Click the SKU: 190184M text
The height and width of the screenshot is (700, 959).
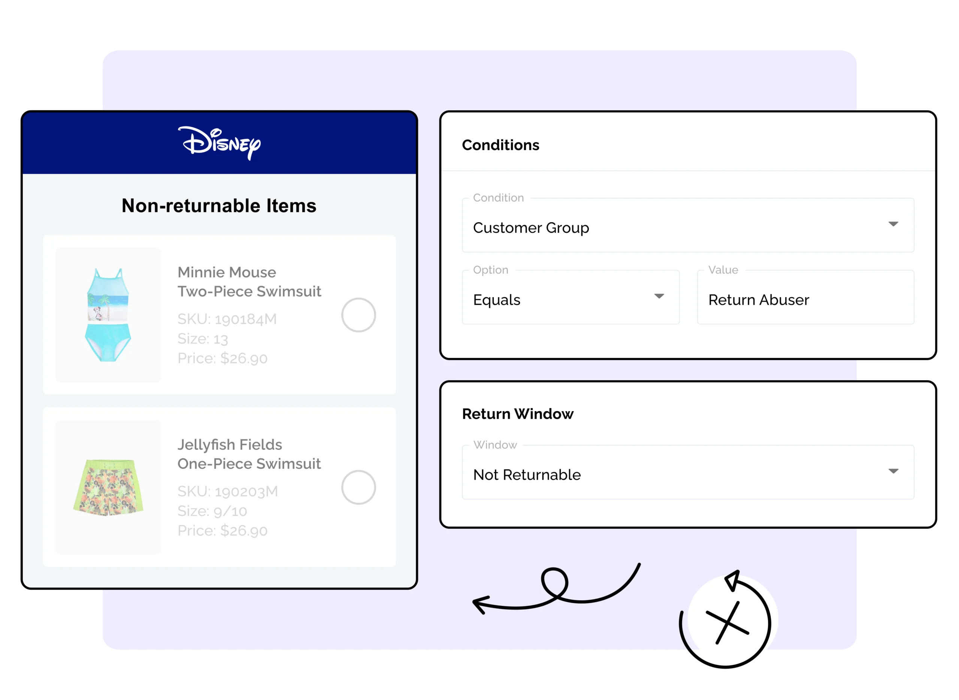coord(227,319)
